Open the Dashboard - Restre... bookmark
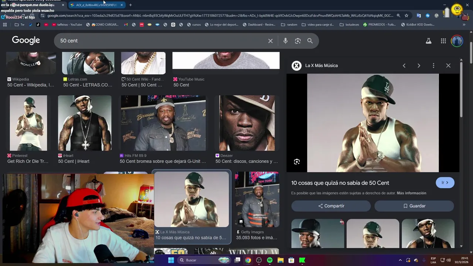This screenshot has width=473, height=266. pyautogui.click(x=259, y=25)
